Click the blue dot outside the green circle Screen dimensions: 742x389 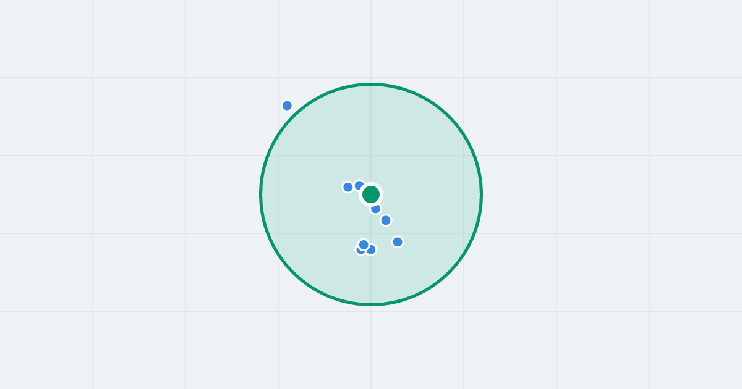287,106
